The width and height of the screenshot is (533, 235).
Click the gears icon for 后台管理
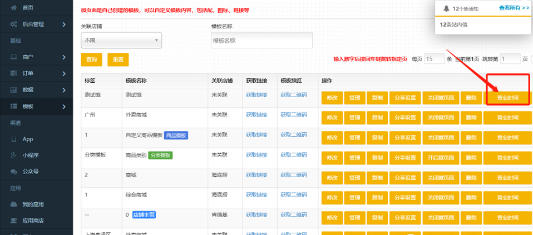click(x=13, y=24)
